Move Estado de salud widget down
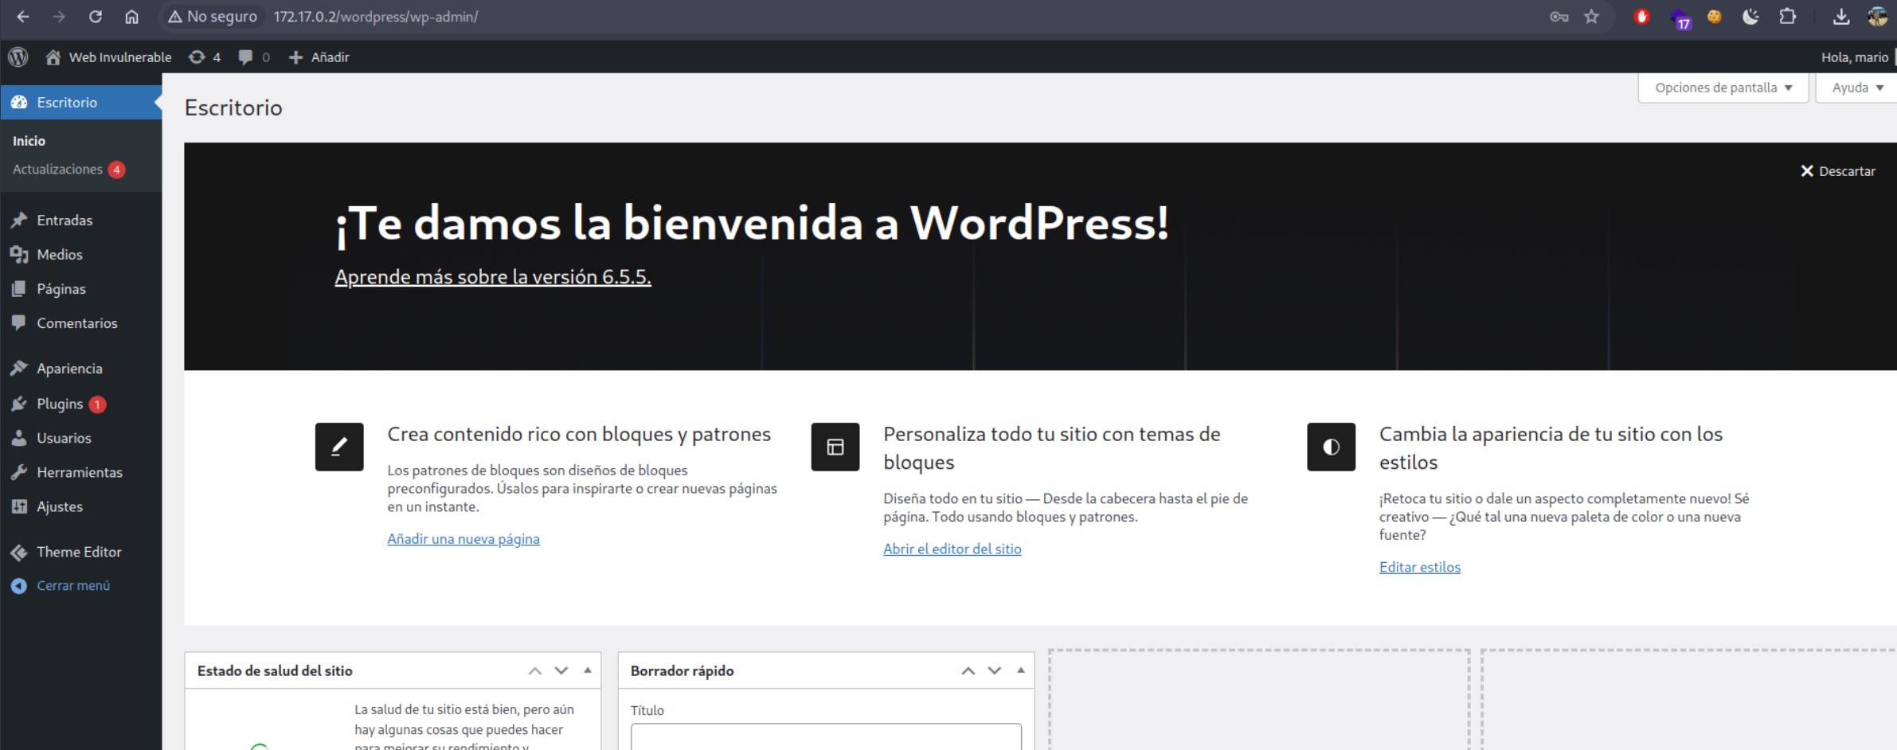The image size is (1897, 750). click(561, 670)
